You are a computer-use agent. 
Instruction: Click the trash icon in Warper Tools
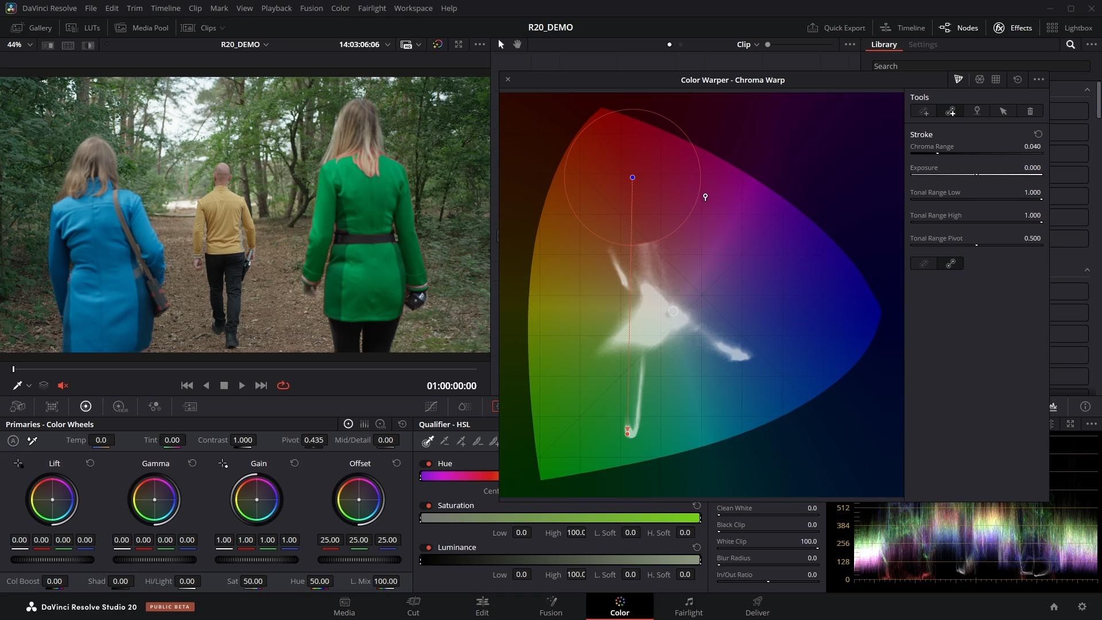click(1030, 111)
